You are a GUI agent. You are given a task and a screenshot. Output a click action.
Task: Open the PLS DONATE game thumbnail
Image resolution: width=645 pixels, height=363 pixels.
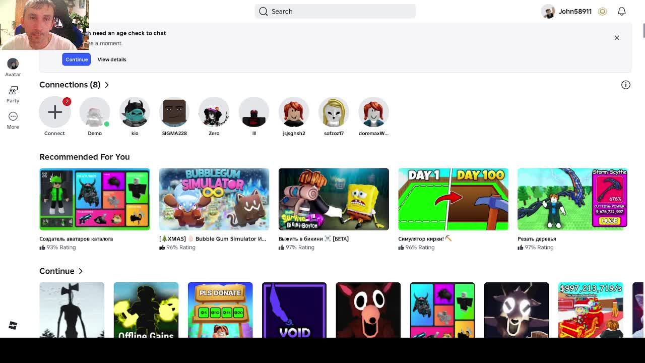tap(220, 310)
